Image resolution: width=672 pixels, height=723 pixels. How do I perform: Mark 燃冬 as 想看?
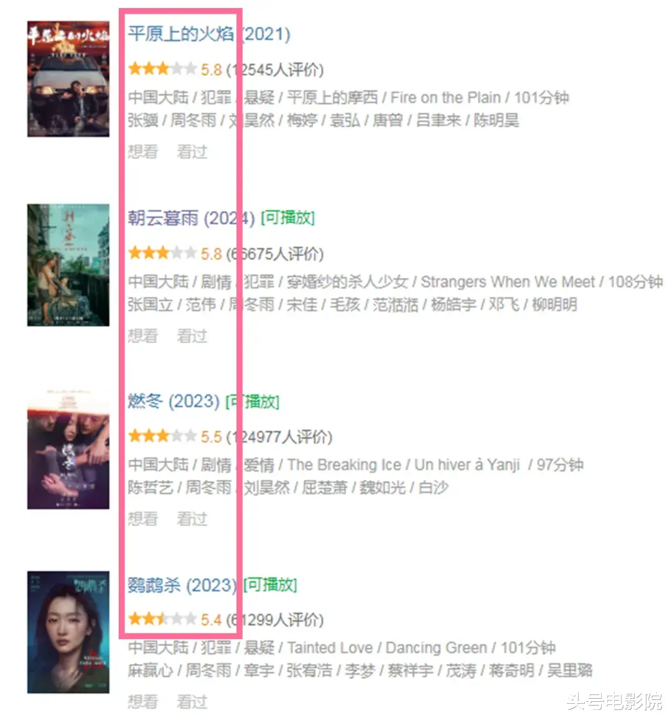tap(143, 518)
